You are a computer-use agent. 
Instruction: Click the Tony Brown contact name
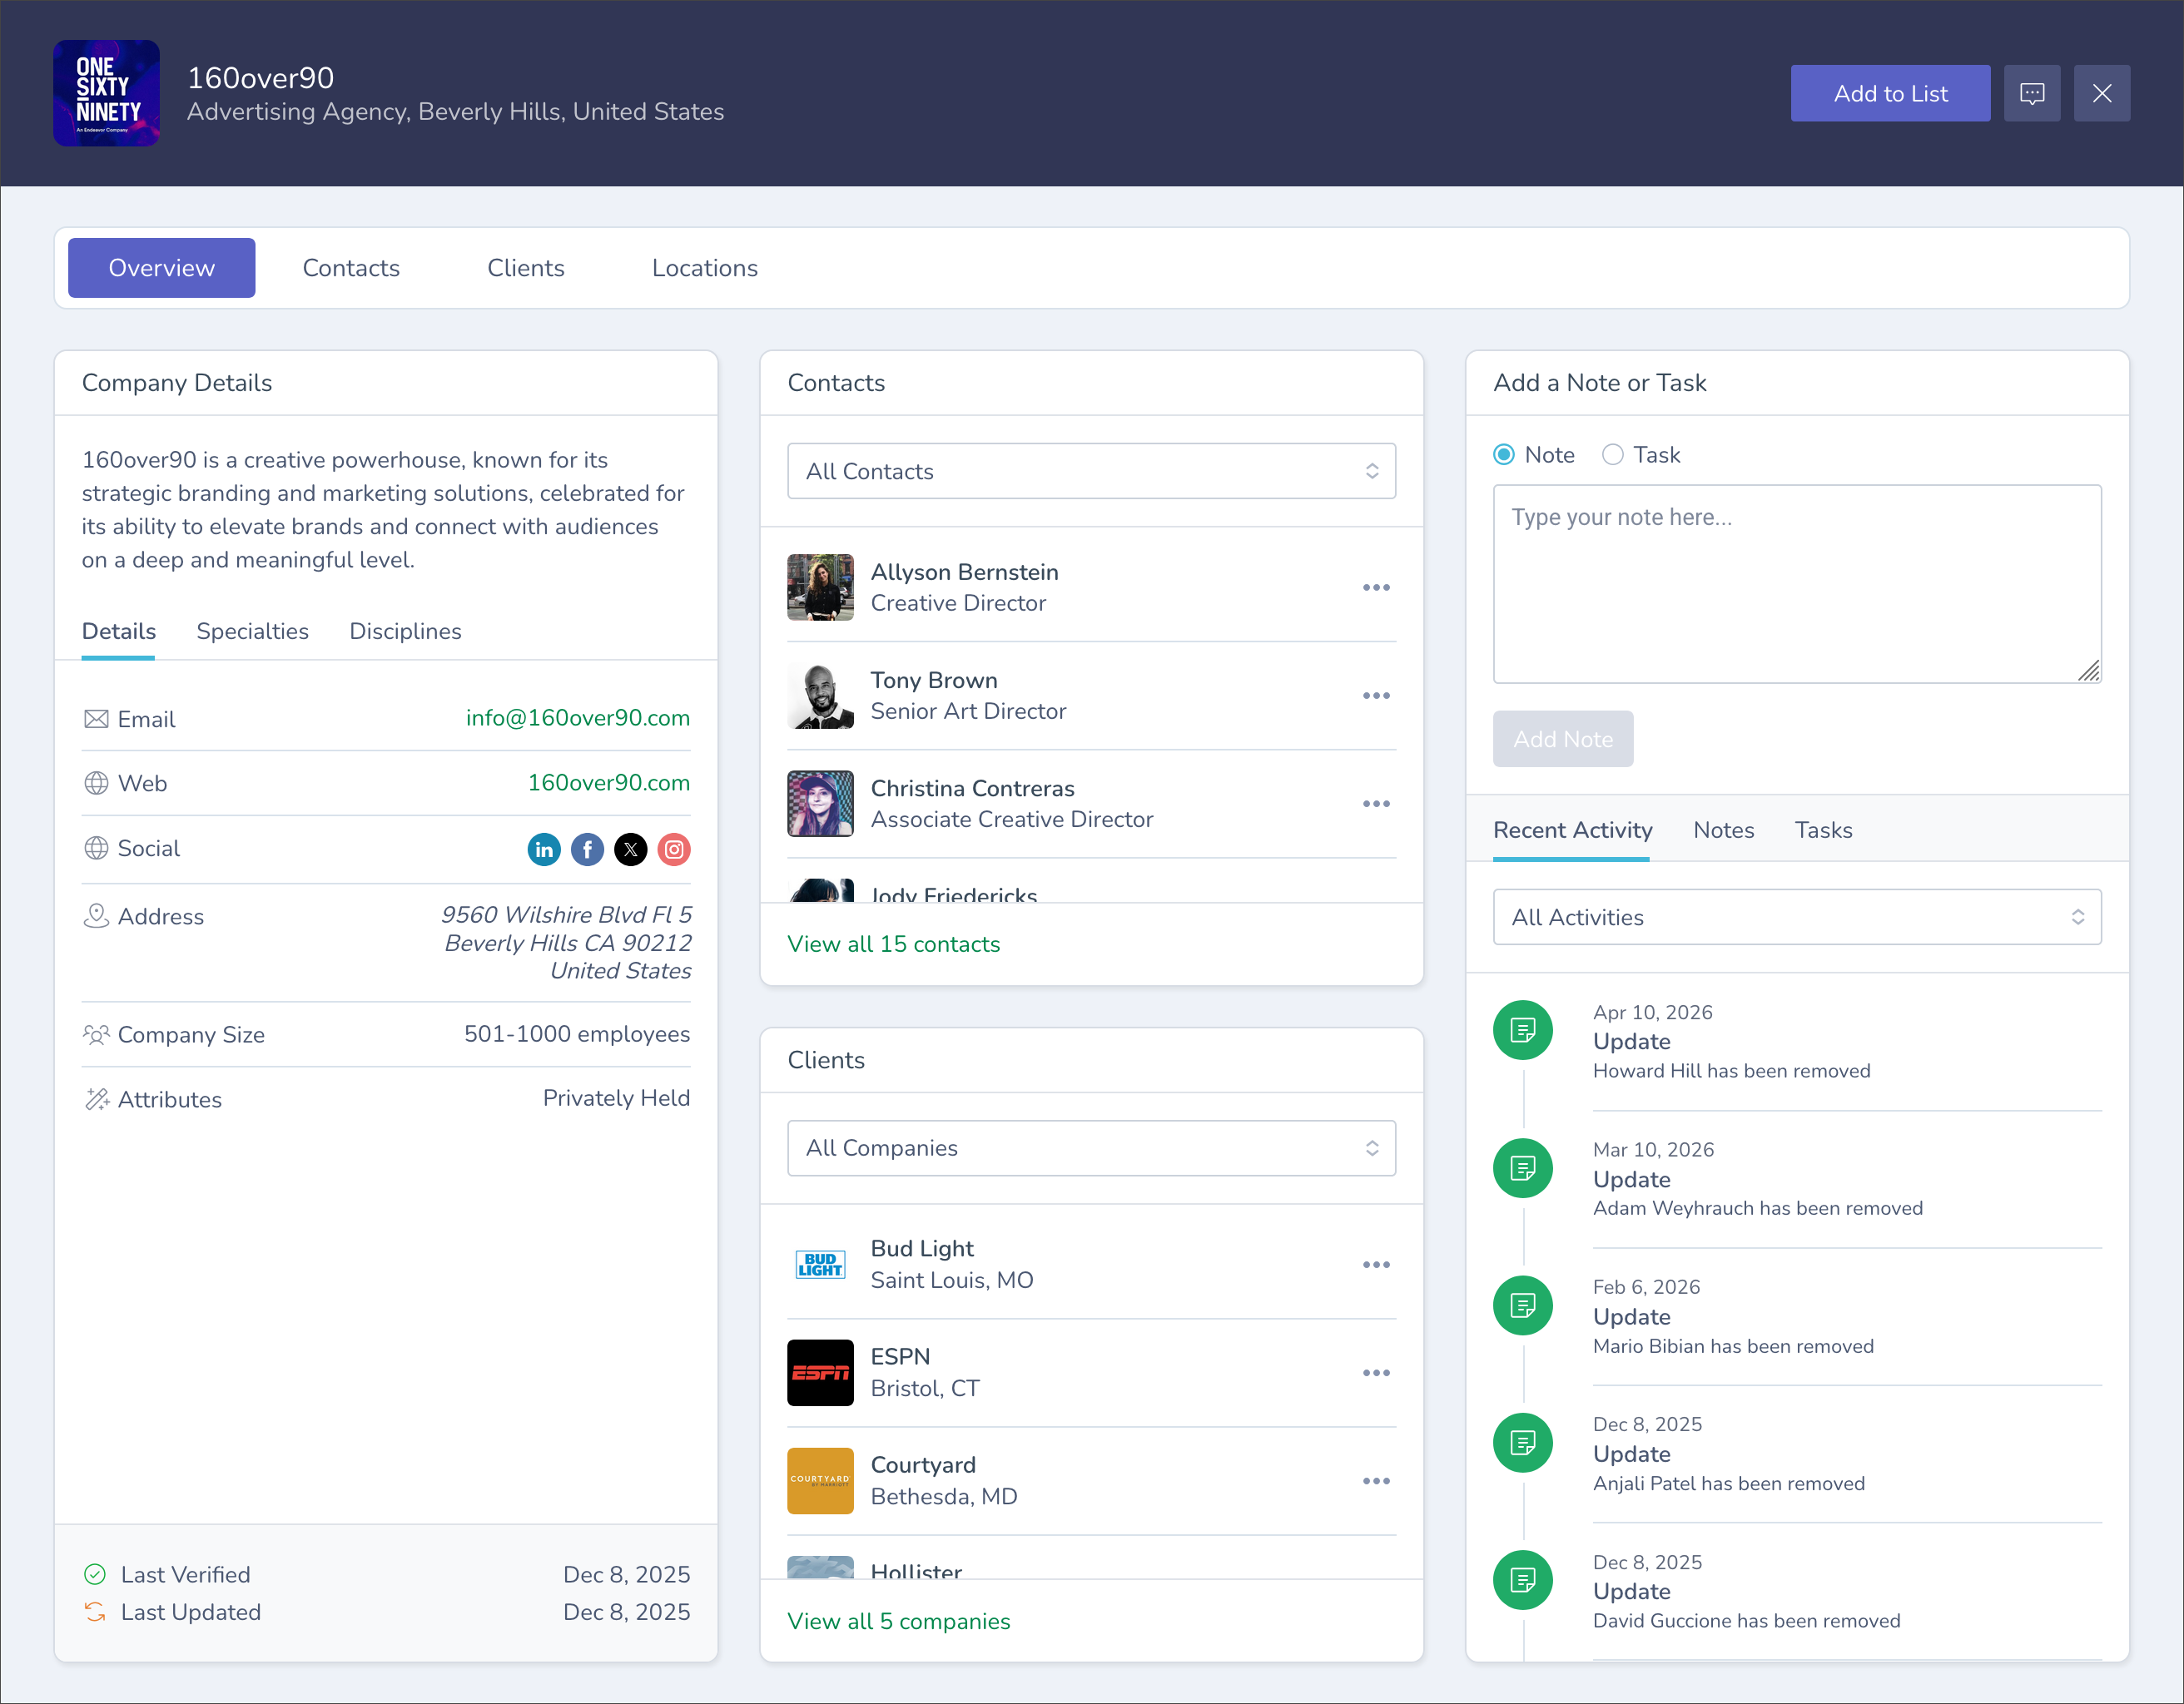point(934,681)
